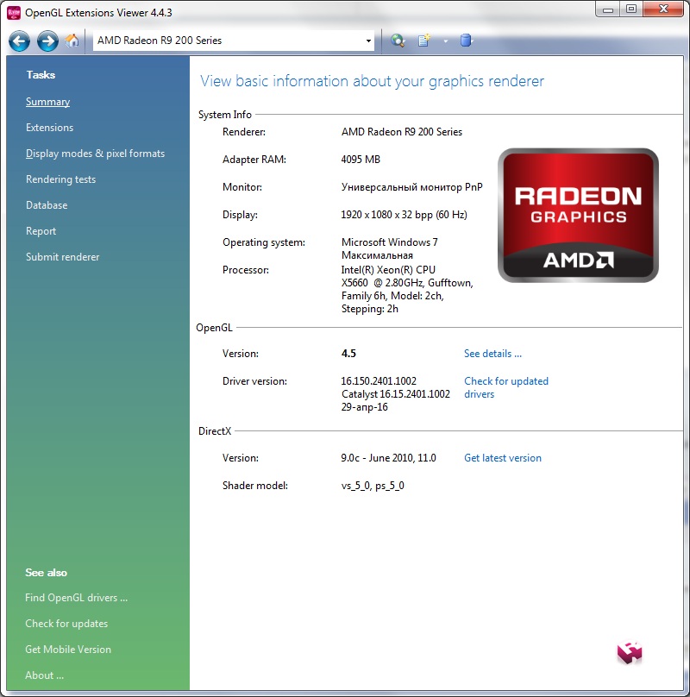Viewport: 690px width, 697px height.
Task: Open the Extensions task
Action: click(x=49, y=128)
